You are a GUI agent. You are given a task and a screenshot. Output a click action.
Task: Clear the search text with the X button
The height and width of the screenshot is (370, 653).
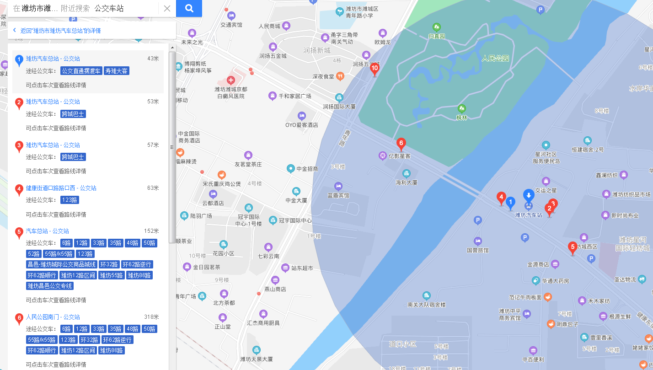tap(166, 8)
